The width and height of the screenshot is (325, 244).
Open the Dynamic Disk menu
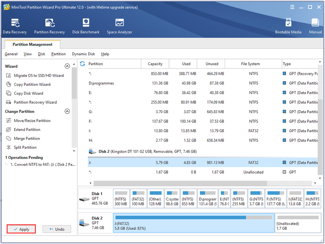83,54
